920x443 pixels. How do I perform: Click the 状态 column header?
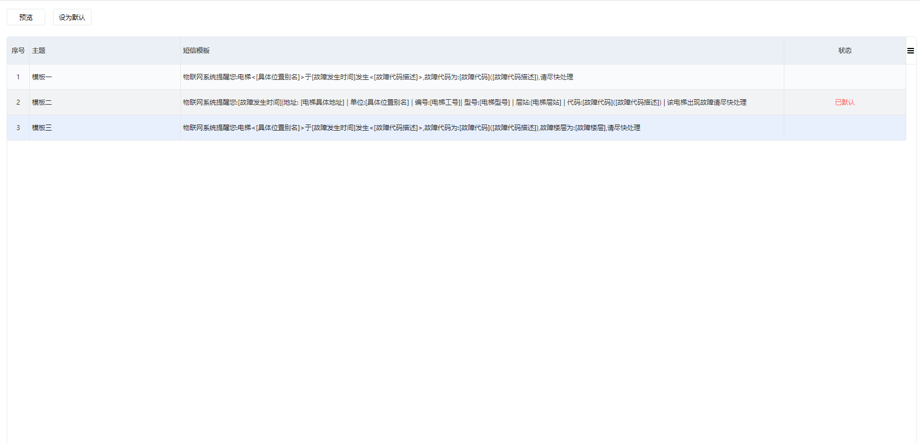[x=845, y=51]
